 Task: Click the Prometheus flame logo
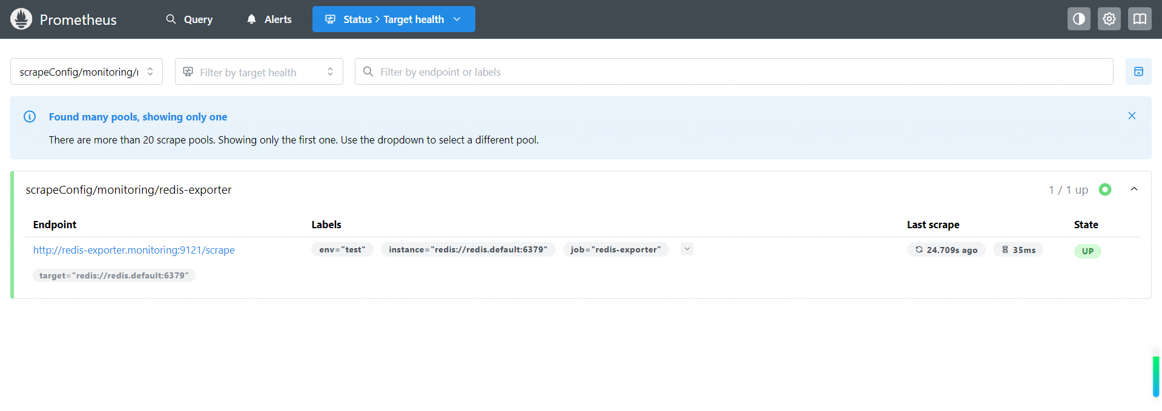(x=21, y=19)
